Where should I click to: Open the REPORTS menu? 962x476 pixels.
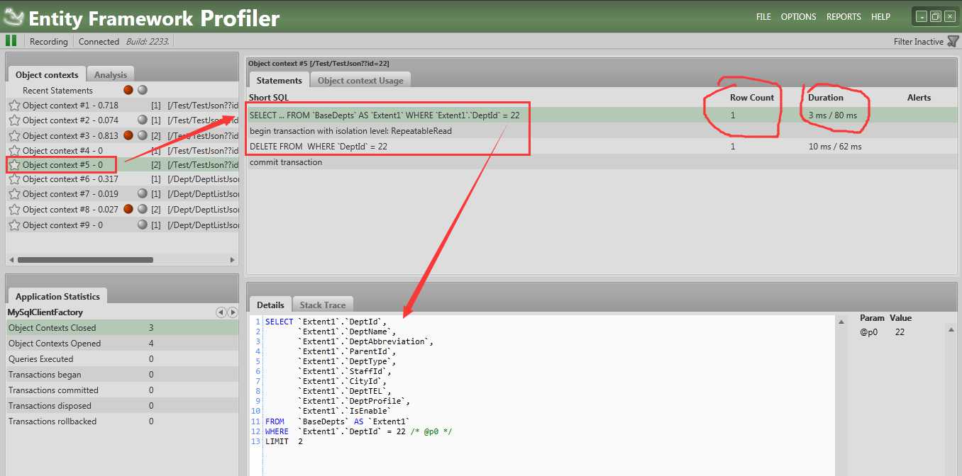click(x=844, y=17)
